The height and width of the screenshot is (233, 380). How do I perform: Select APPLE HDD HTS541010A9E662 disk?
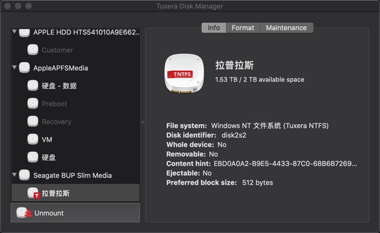[75, 33]
